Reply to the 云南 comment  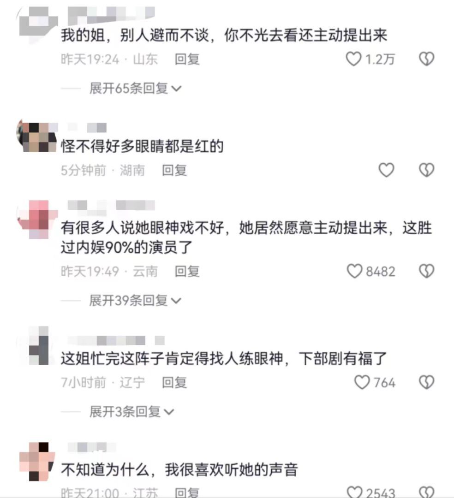187,272
